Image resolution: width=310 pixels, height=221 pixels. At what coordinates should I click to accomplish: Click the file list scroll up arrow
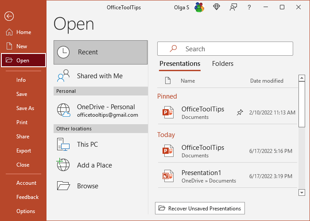(302, 78)
